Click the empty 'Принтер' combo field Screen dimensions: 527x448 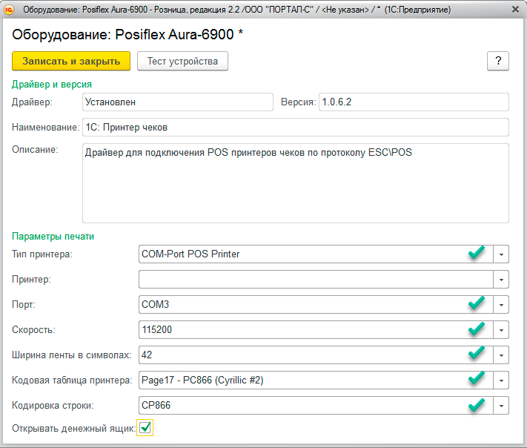click(316, 280)
